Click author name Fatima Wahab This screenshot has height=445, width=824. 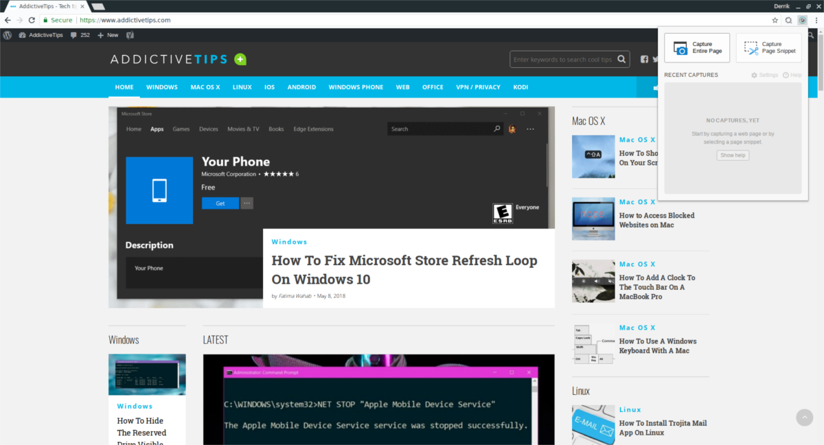(x=295, y=296)
